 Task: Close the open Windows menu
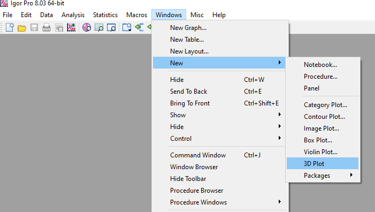[x=169, y=15]
